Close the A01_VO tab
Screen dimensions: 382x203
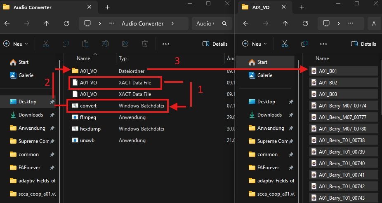283,7
